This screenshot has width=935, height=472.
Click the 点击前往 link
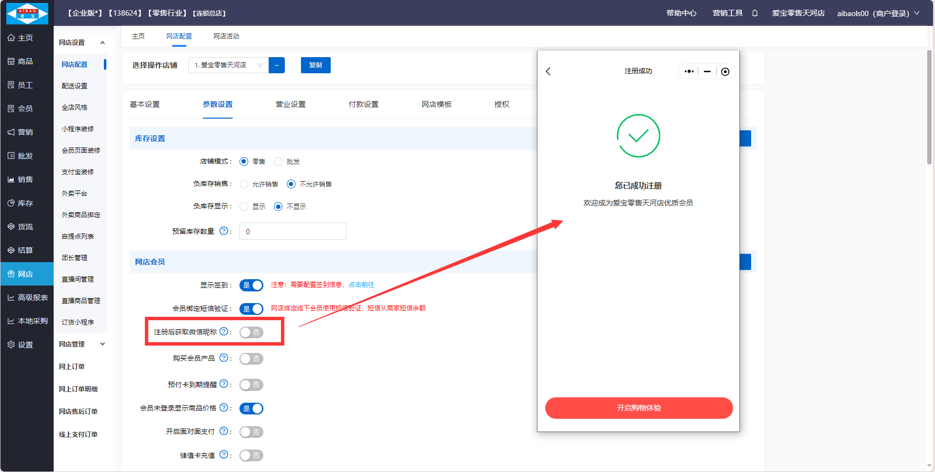(361, 285)
